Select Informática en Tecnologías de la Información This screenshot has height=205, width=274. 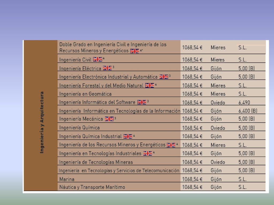pyautogui.click(x=132, y=111)
